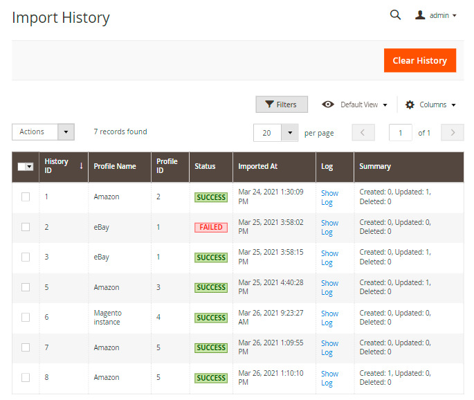Sort by History ID arrow
Image resolution: width=474 pixels, height=400 pixels.
point(81,166)
